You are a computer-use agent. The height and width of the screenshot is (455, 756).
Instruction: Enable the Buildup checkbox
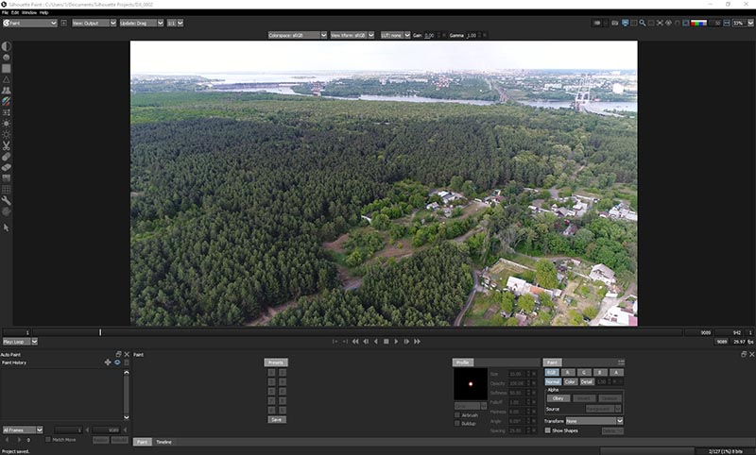point(458,423)
